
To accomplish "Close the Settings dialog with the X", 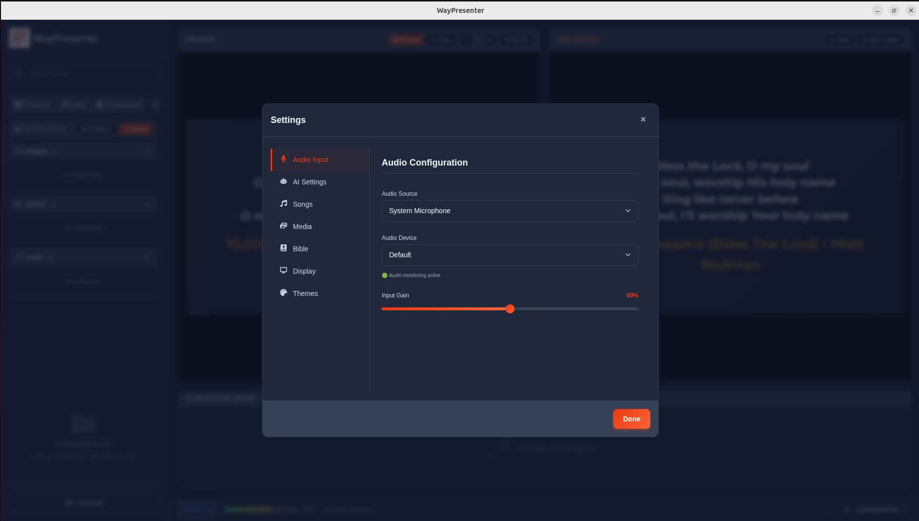I will click(643, 119).
